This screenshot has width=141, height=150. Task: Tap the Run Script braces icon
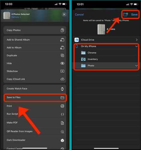(62, 114)
